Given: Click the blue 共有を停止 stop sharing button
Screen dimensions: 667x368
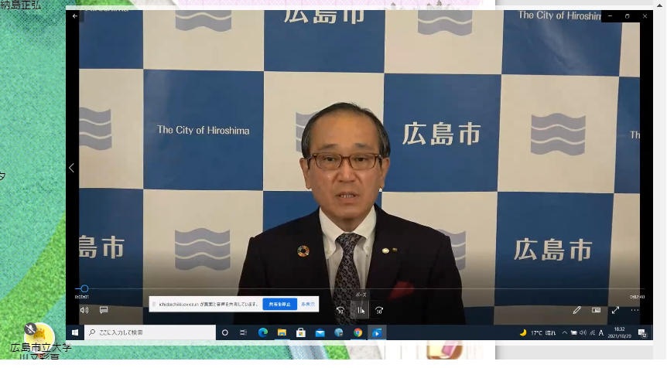Looking at the screenshot, I should (279, 305).
